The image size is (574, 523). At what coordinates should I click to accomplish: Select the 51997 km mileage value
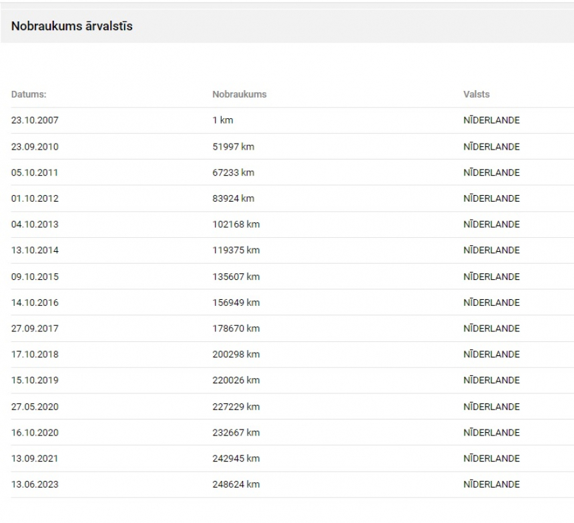point(233,146)
